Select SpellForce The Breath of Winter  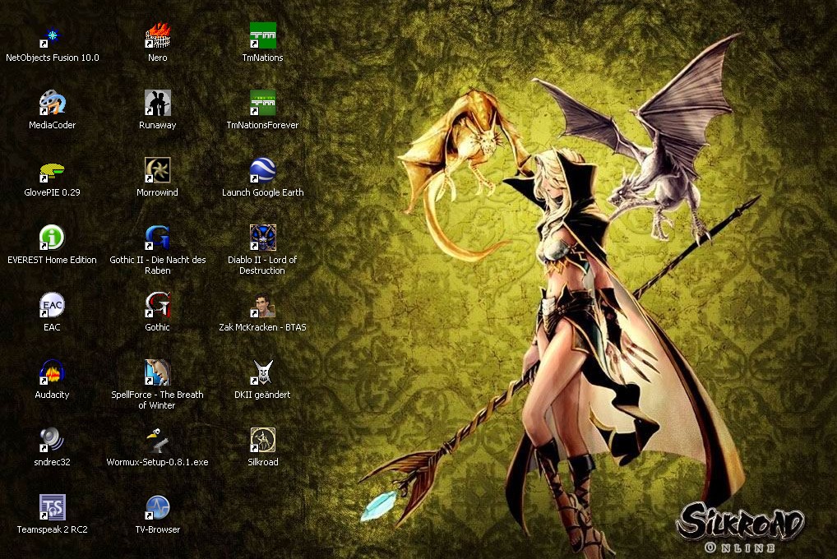pyautogui.click(x=157, y=373)
